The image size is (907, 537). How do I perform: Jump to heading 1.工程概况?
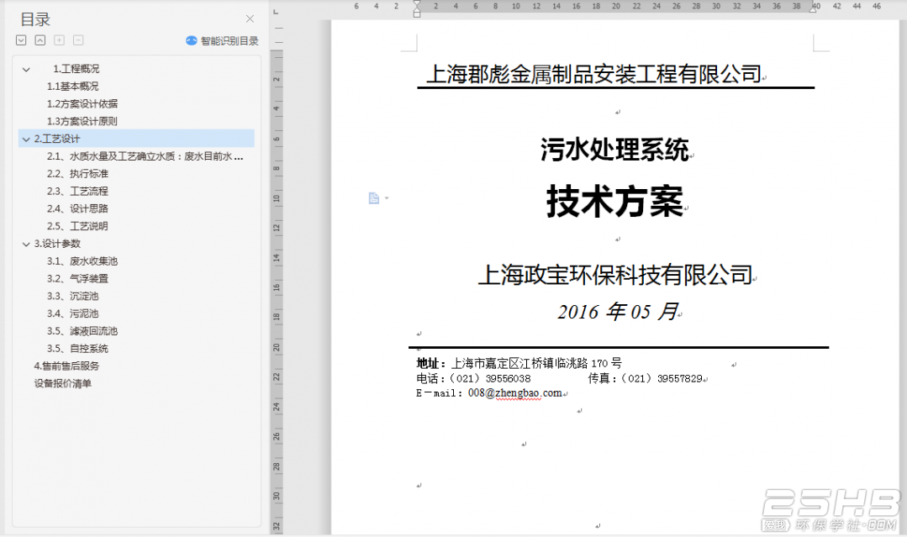[x=76, y=69]
